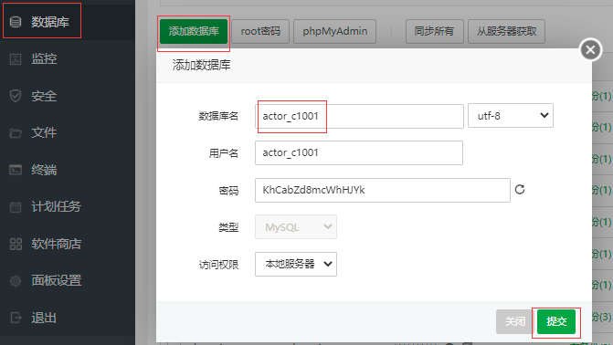Click the database stack icon
The width and height of the screenshot is (613, 345).
point(16,22)
